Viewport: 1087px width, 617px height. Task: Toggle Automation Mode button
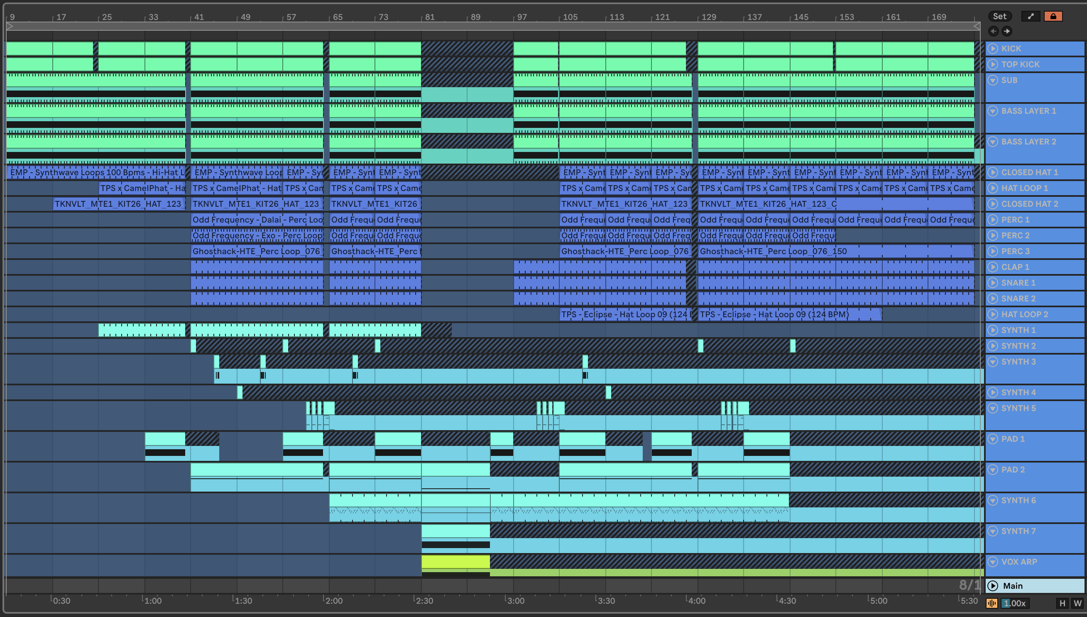(x=1031, y=16)
